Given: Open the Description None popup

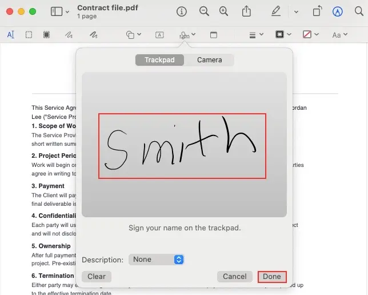Looking at the screenshot, I should point(157,260).
